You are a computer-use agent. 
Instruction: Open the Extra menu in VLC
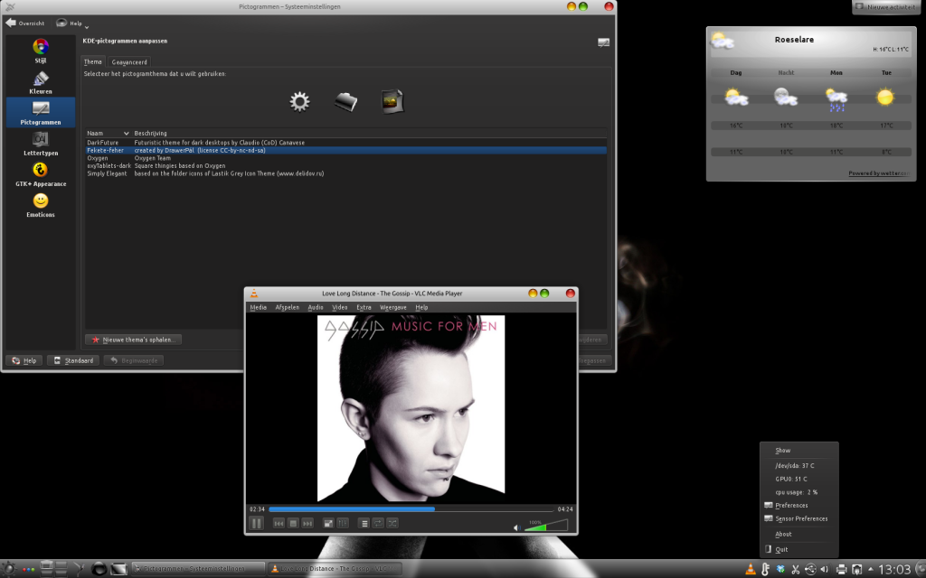point(364,307)
